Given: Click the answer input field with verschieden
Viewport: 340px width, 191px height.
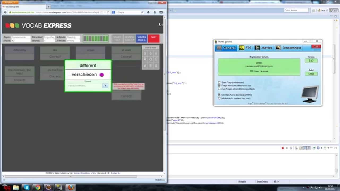Looking at the screenshot, I should pyautogui.click(x=84, y=85).
